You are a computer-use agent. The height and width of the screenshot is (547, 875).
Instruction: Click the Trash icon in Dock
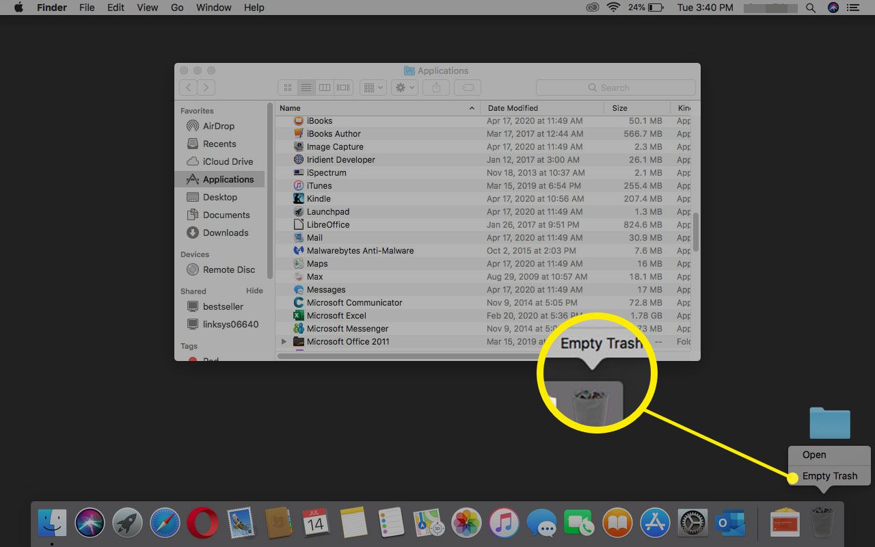pyautogui.click(x=822, y=523)
